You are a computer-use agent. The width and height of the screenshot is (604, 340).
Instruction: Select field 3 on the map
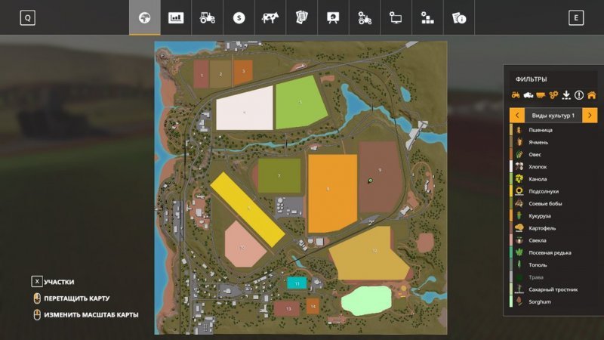click(x=243, y=72)
